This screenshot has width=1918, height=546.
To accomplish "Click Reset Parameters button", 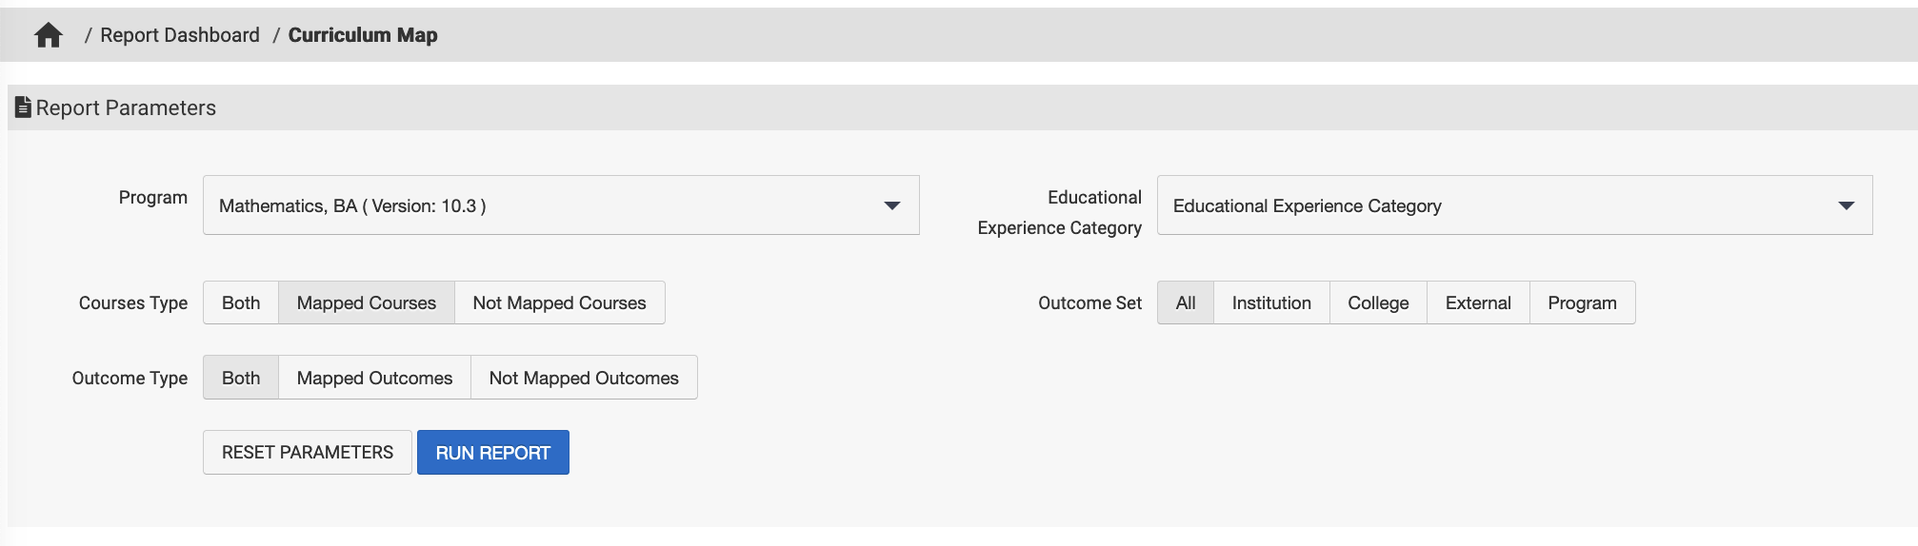I will click(308, 452).
